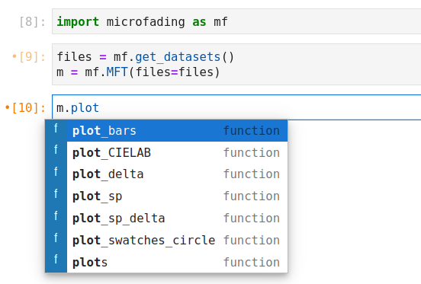421x284 pixels.
Task: Select the [9]: cell prompt
Action: (x=29, y=57)
